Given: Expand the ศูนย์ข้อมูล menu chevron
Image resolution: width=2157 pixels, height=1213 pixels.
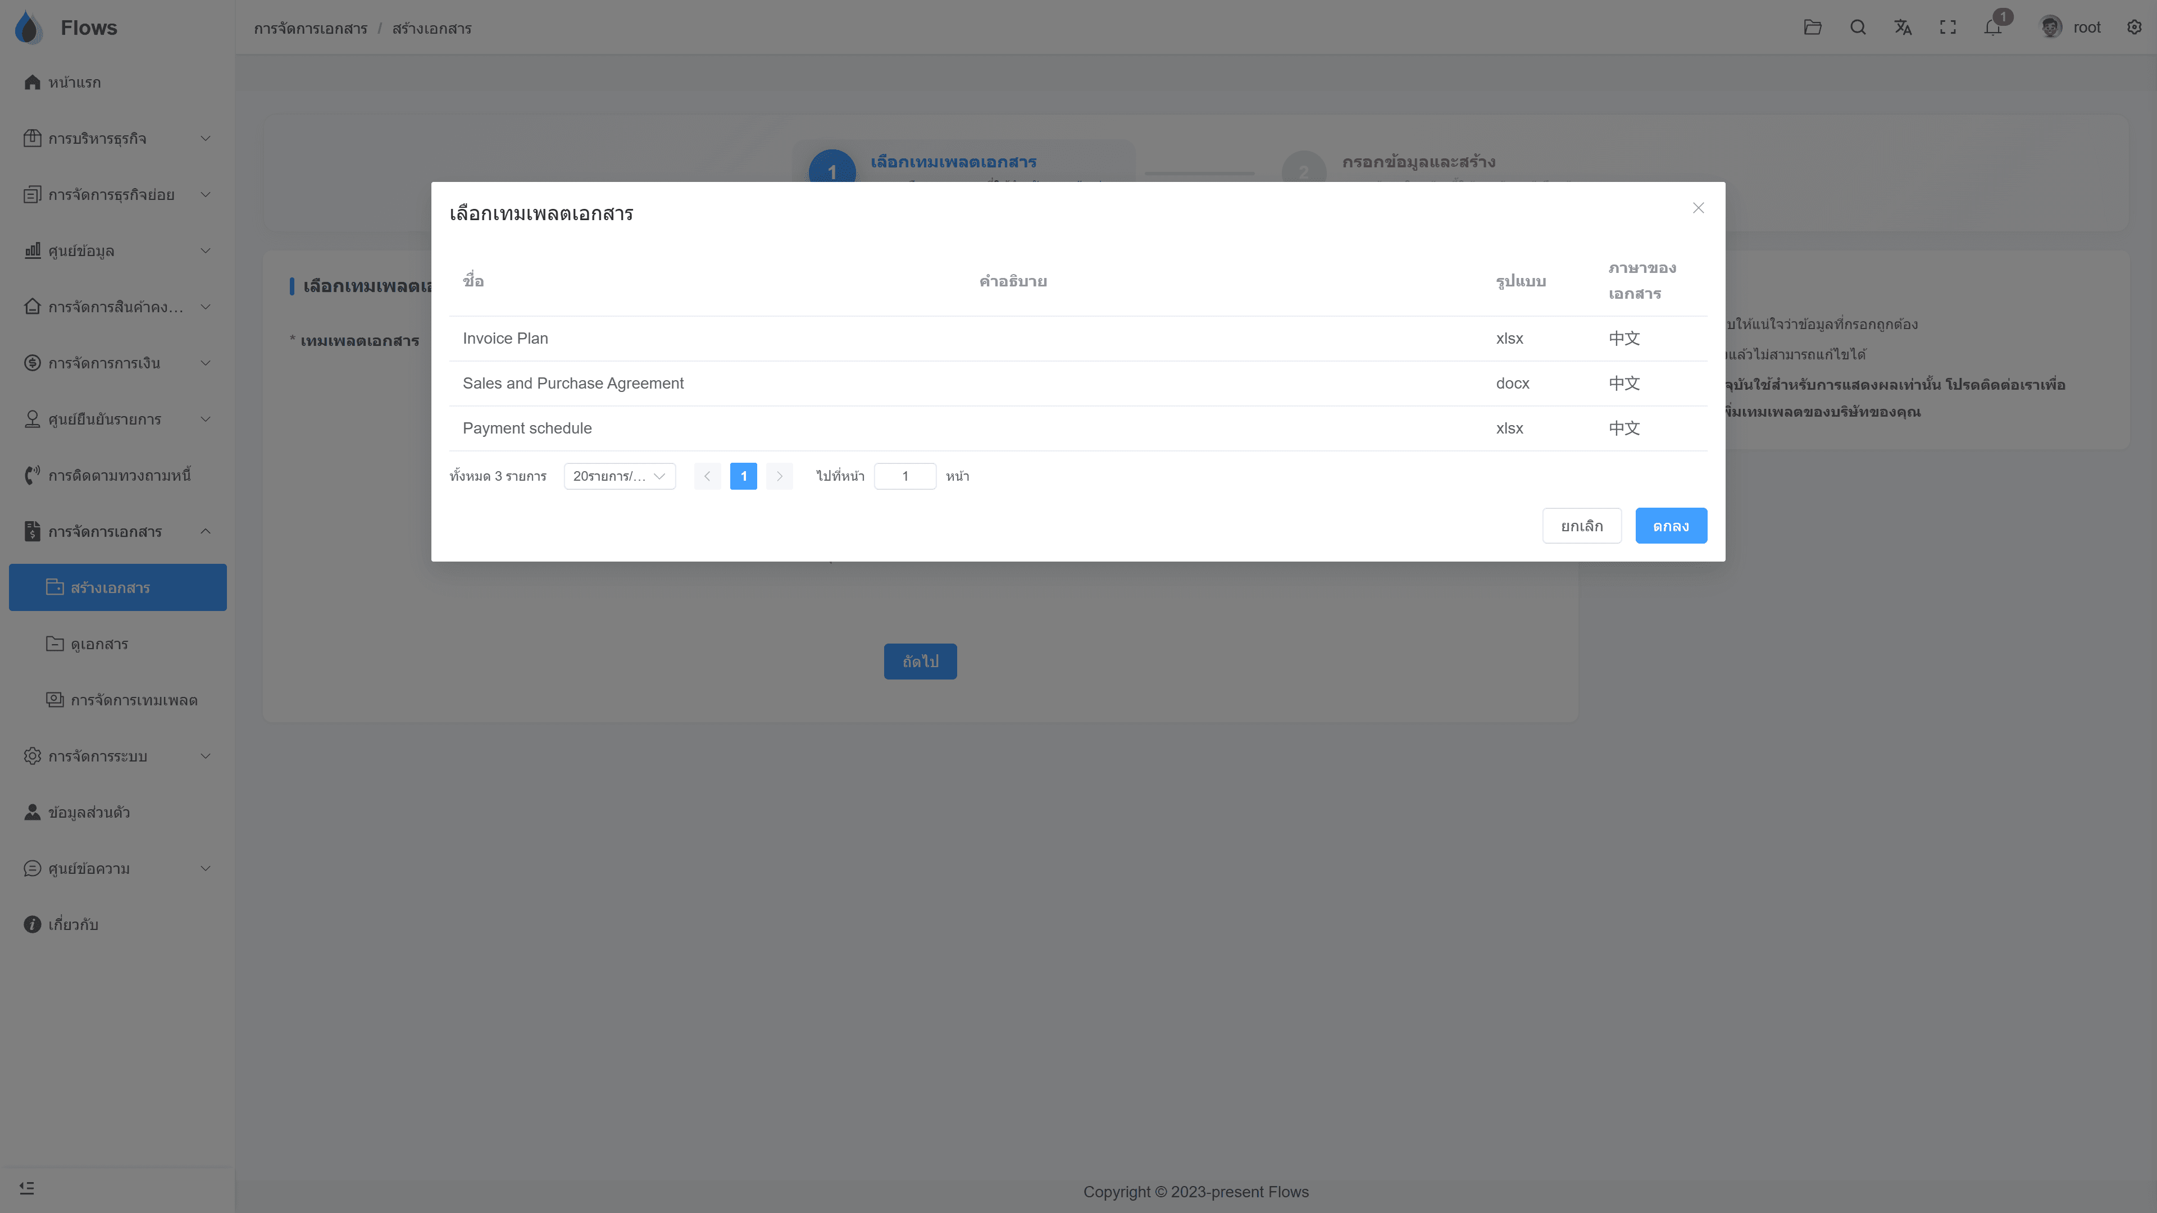Looking at the screenshot, I should (x=205, y=250).
